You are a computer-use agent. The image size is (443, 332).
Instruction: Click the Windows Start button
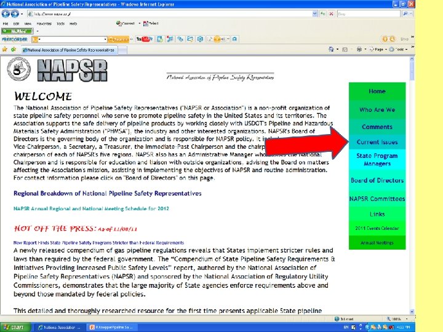[x=15, y=327]
